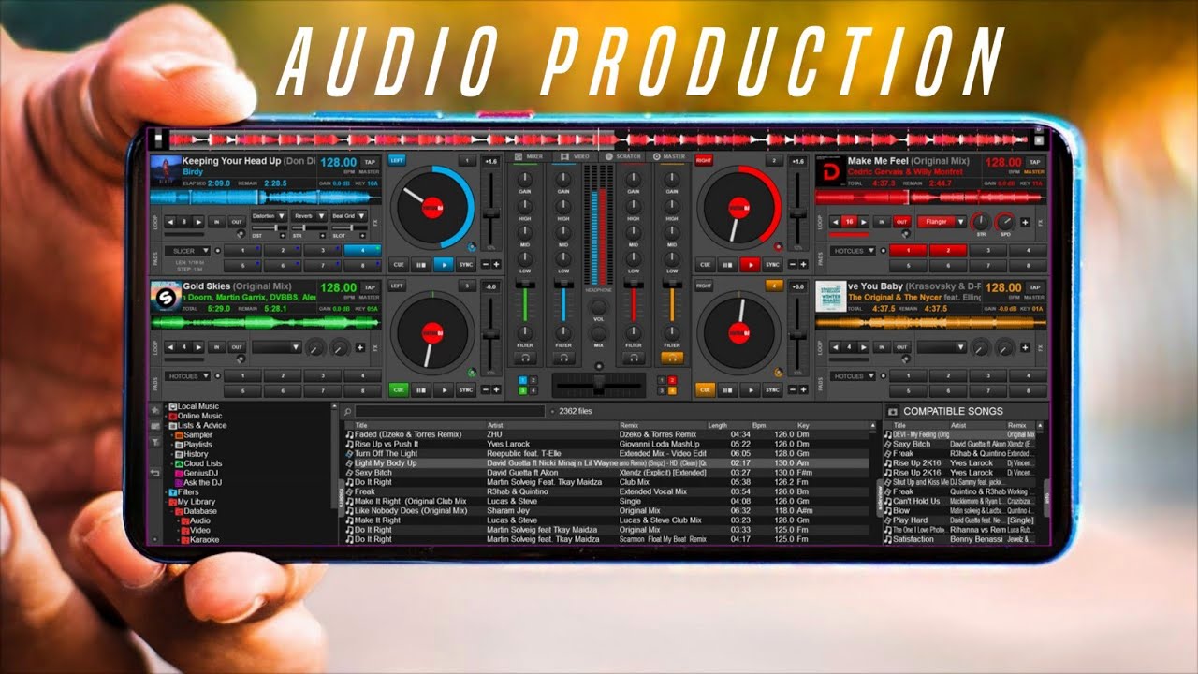Click the red play button on Make Me Feel deck
The image size is (1198, 674).
pos(750,265)
